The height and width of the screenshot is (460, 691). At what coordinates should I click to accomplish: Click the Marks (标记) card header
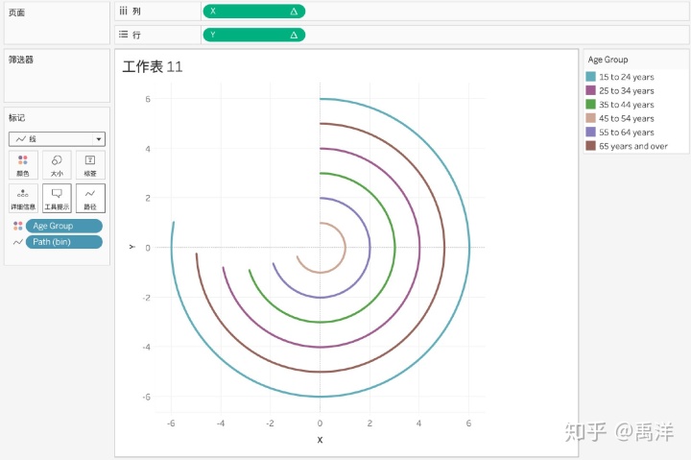[x=16, y=118]
